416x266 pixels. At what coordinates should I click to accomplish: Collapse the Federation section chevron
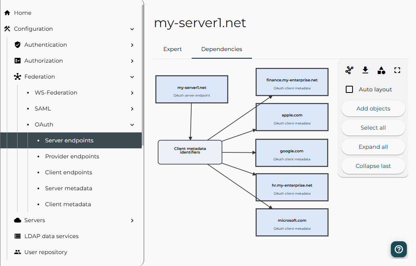point(132,77)
